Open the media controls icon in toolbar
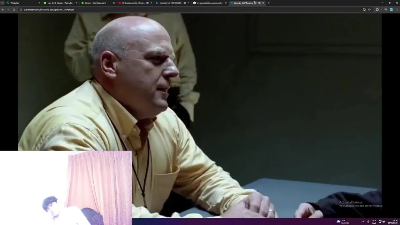The height and width of the screenshot is (225, 400). pyautogui.click(x=385, y=10)
